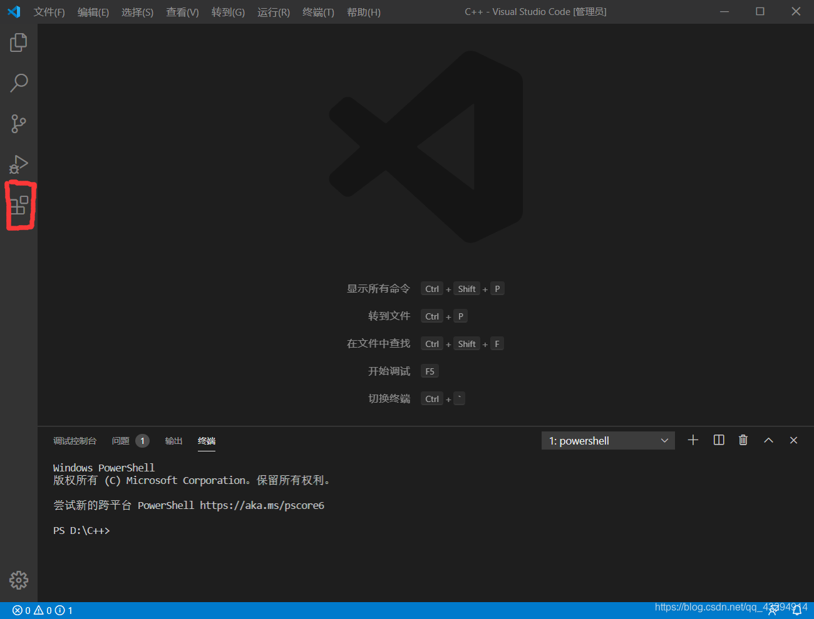This screenshot has height=619, width=814.
Task: Click the Windows PowerShell terminal line
Action: tap(104, 468)
